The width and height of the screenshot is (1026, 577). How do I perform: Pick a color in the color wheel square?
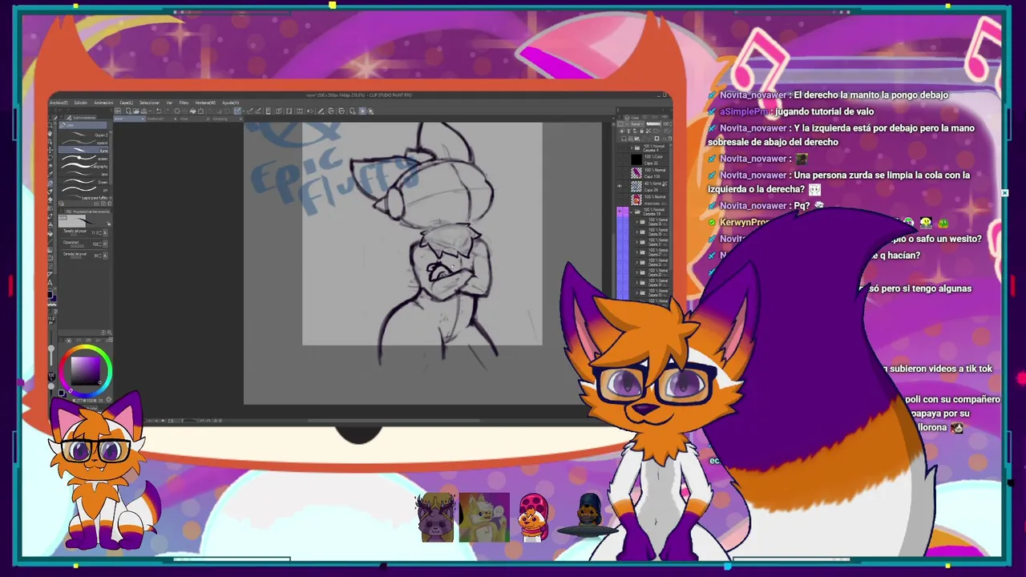pyautogui.click(x=86, y=370)
